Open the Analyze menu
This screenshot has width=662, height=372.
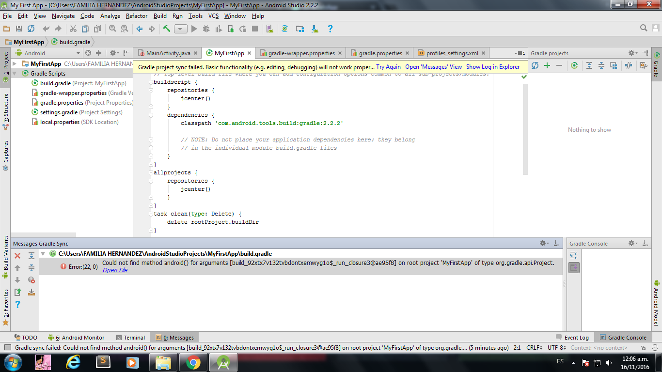[110, 16]
